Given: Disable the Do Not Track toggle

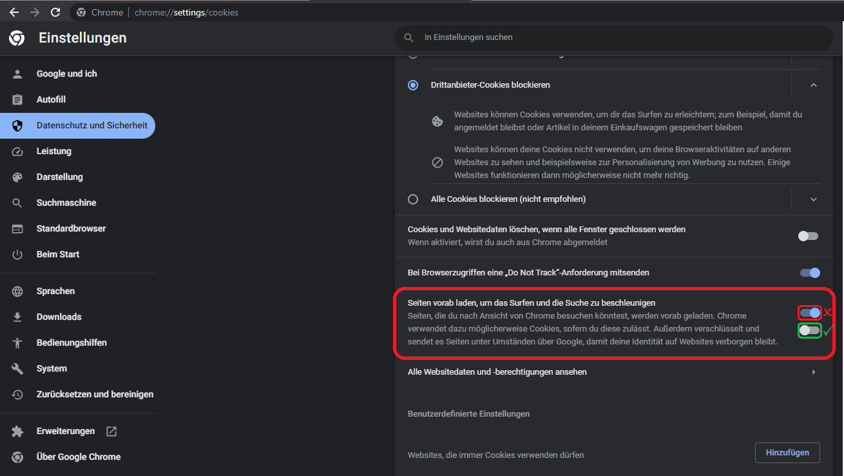Looking at the screenshot, I should coord(810,273).
